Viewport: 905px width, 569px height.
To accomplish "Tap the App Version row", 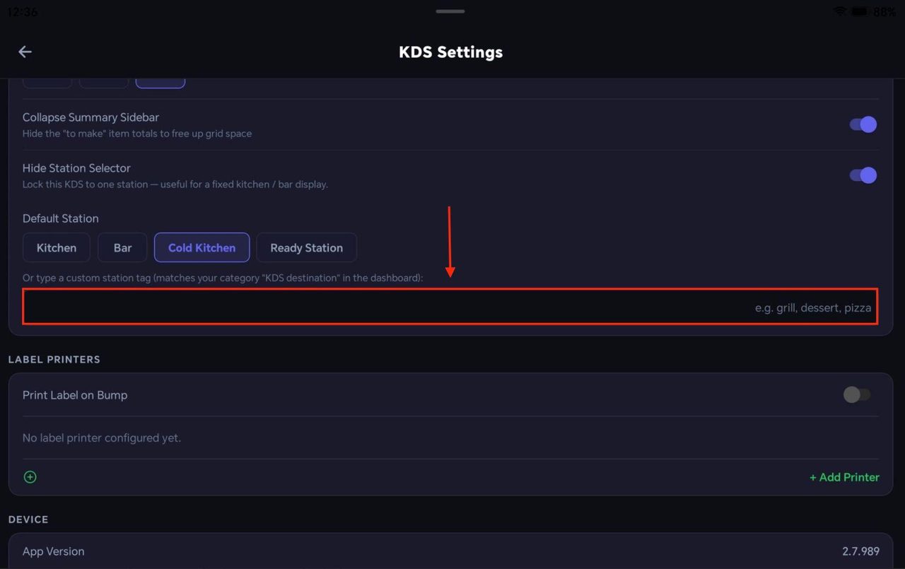I will (450, 551).
